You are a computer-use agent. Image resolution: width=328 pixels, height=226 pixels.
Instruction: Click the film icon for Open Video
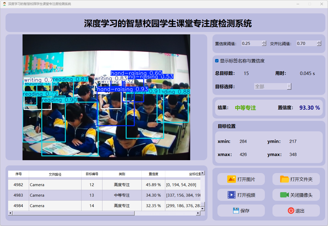[x=231, y=195]
